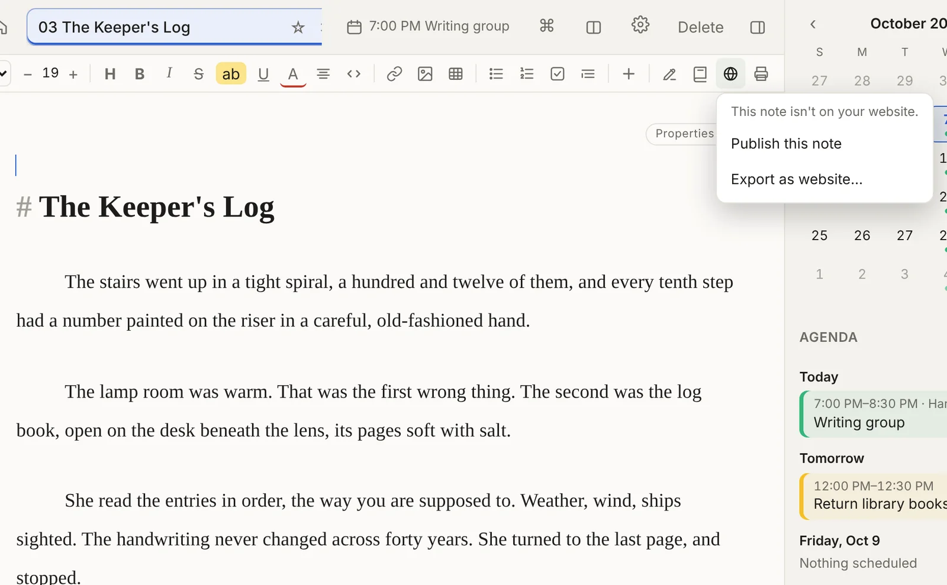Toggle italic formatting
This screenshot has height=585, width=947.
tap(169, 73)
